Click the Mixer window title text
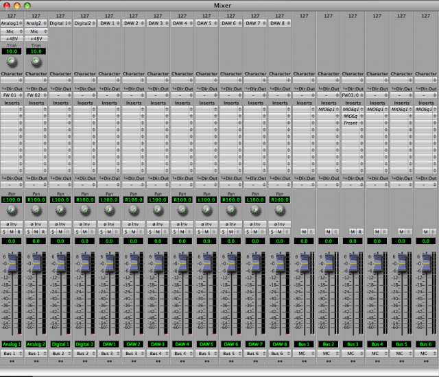The width and height of the screenshot is (439, 377). [x=222, y=5]
